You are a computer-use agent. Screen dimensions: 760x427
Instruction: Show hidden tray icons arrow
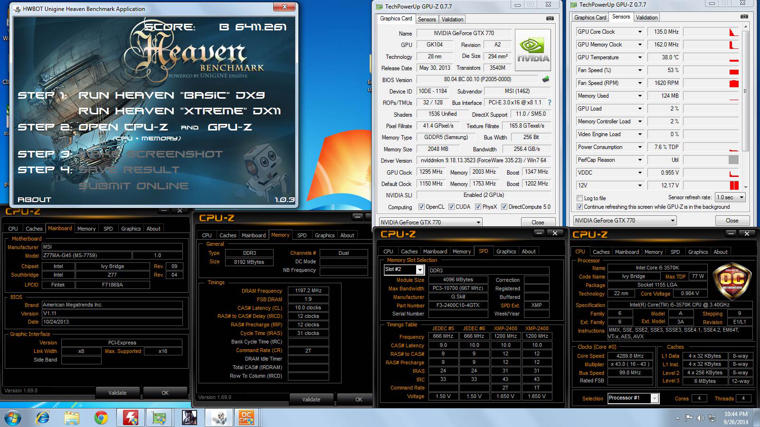pos(677,418)
